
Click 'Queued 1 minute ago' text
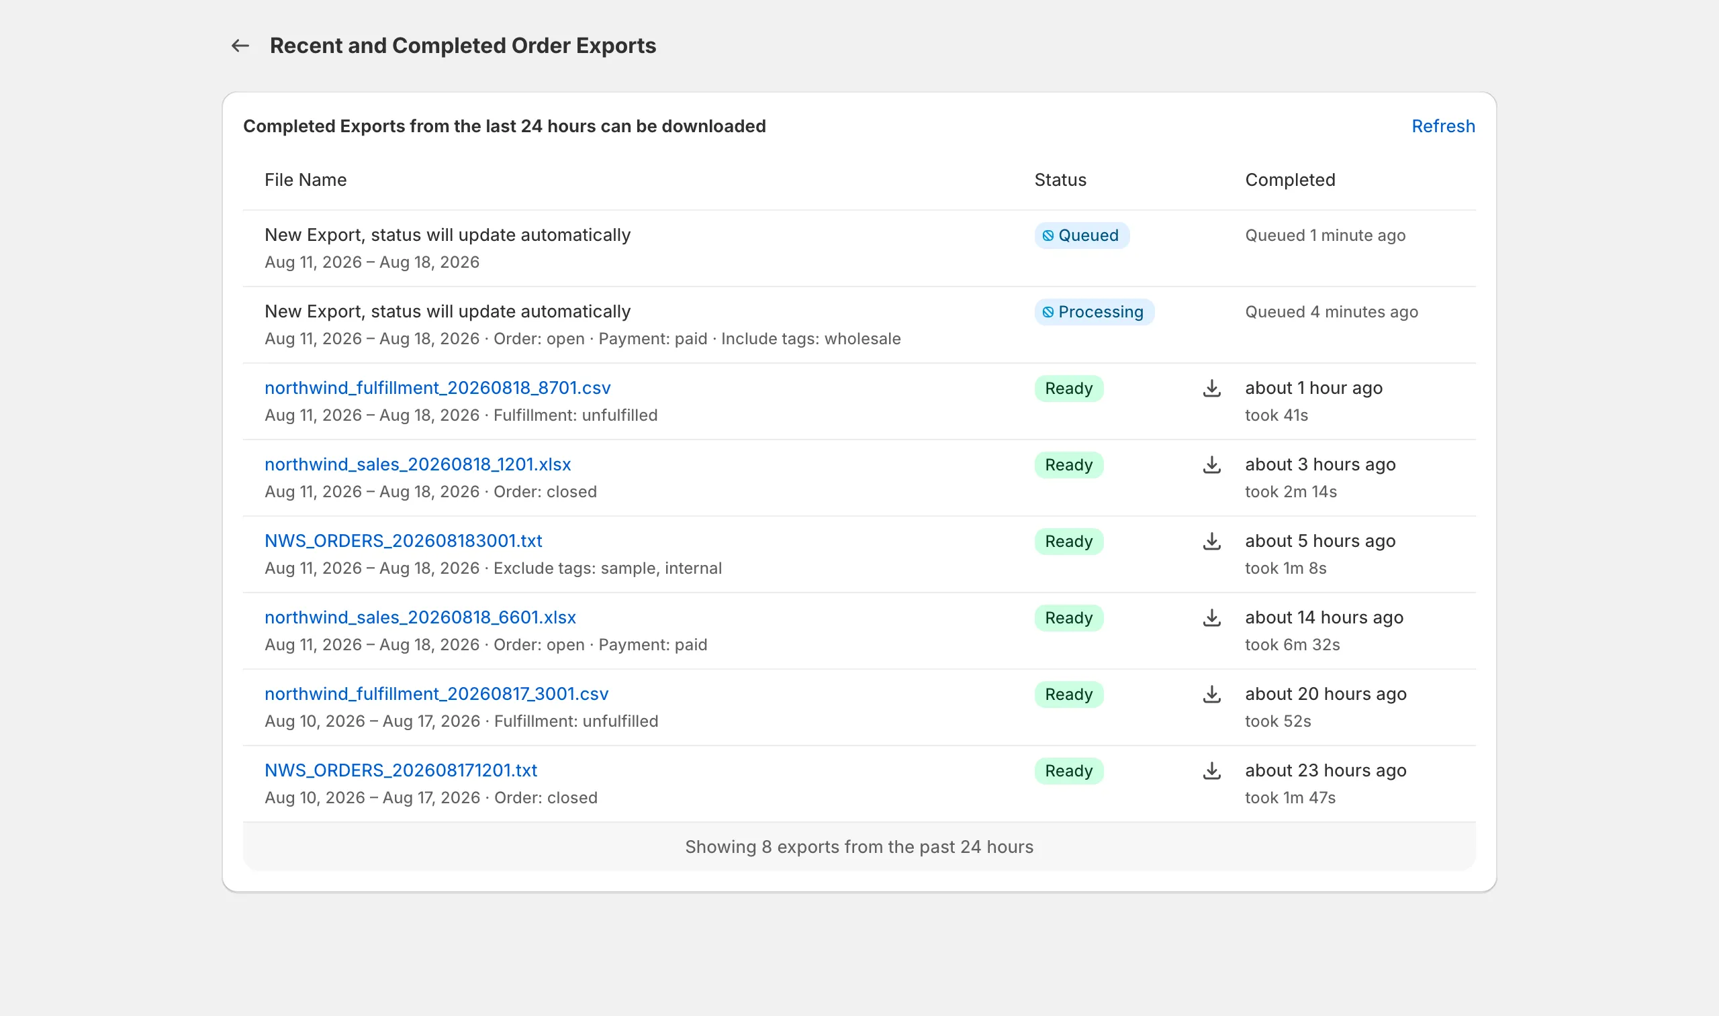[x=1326, y=236]
